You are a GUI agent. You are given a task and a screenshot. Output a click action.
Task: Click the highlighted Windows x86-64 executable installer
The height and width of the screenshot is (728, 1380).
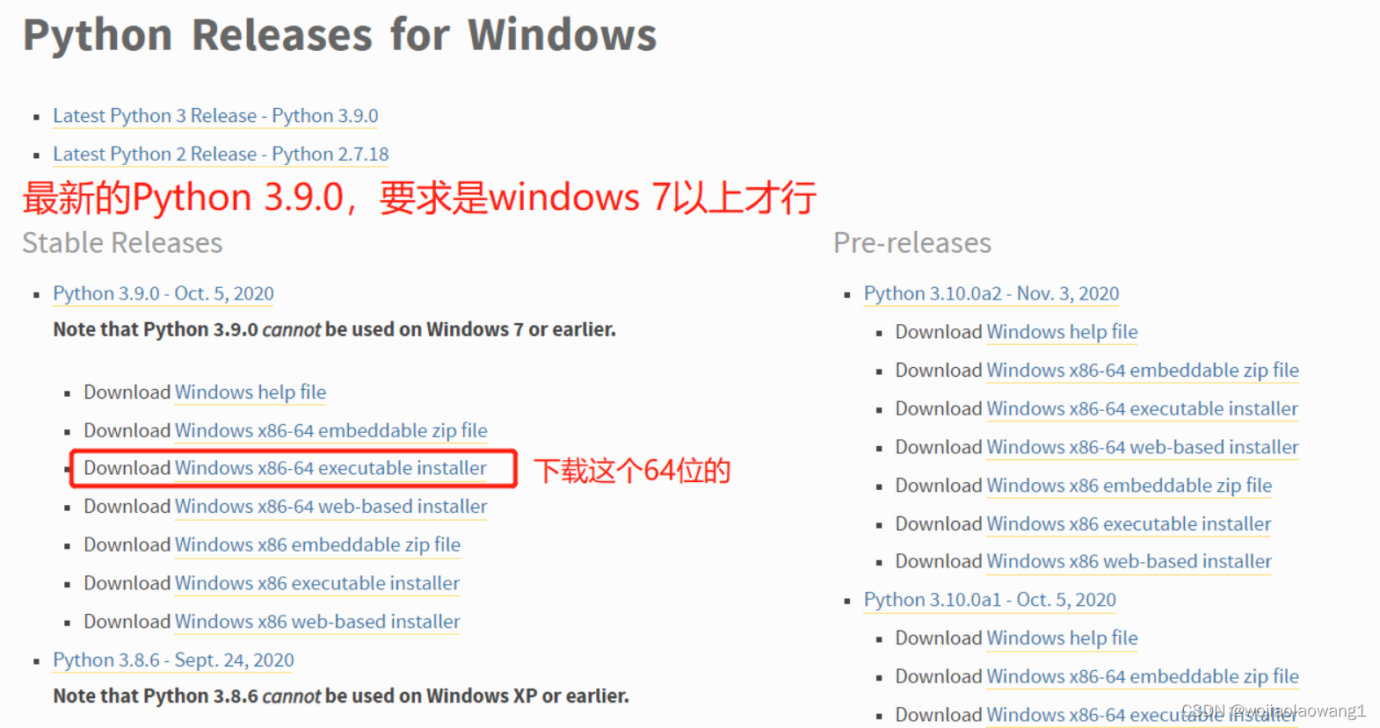click(330, 468)
